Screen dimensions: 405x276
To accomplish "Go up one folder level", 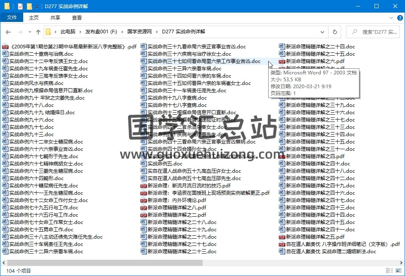I will pos(38,32).
